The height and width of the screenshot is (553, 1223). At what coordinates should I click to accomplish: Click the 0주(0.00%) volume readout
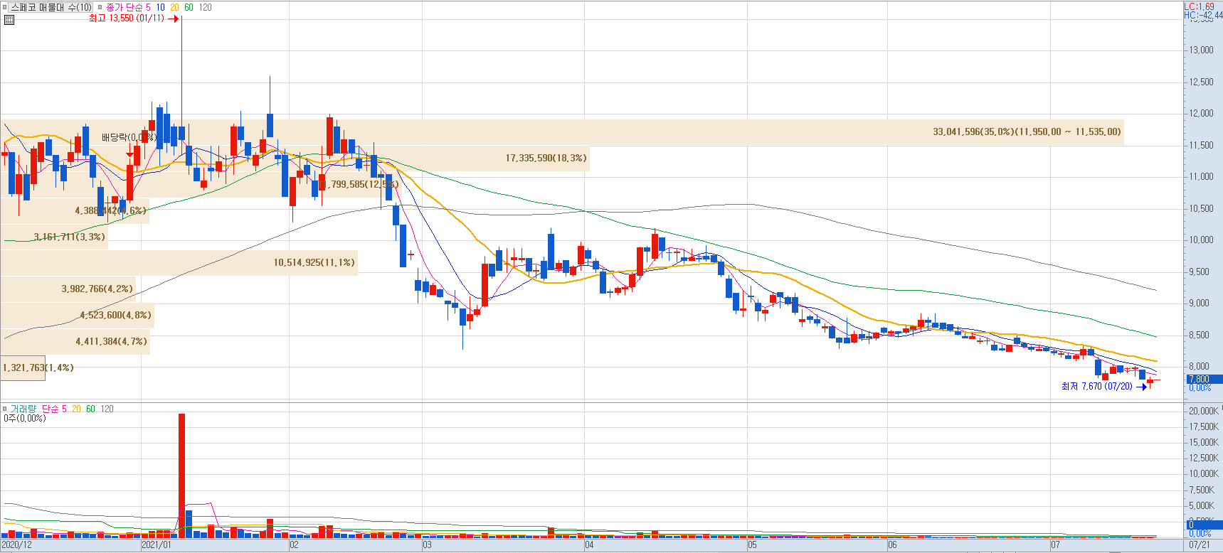click(x=25, y=418)
